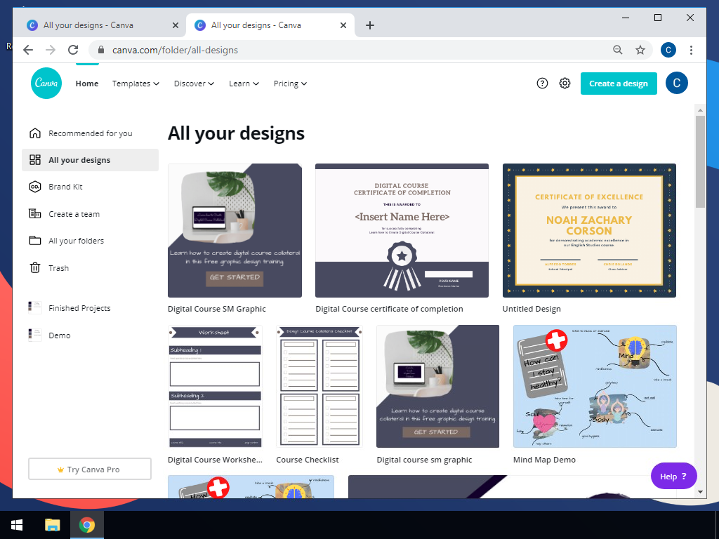
Task: Expand the Templates dropdown
Action: pos(136,84)
